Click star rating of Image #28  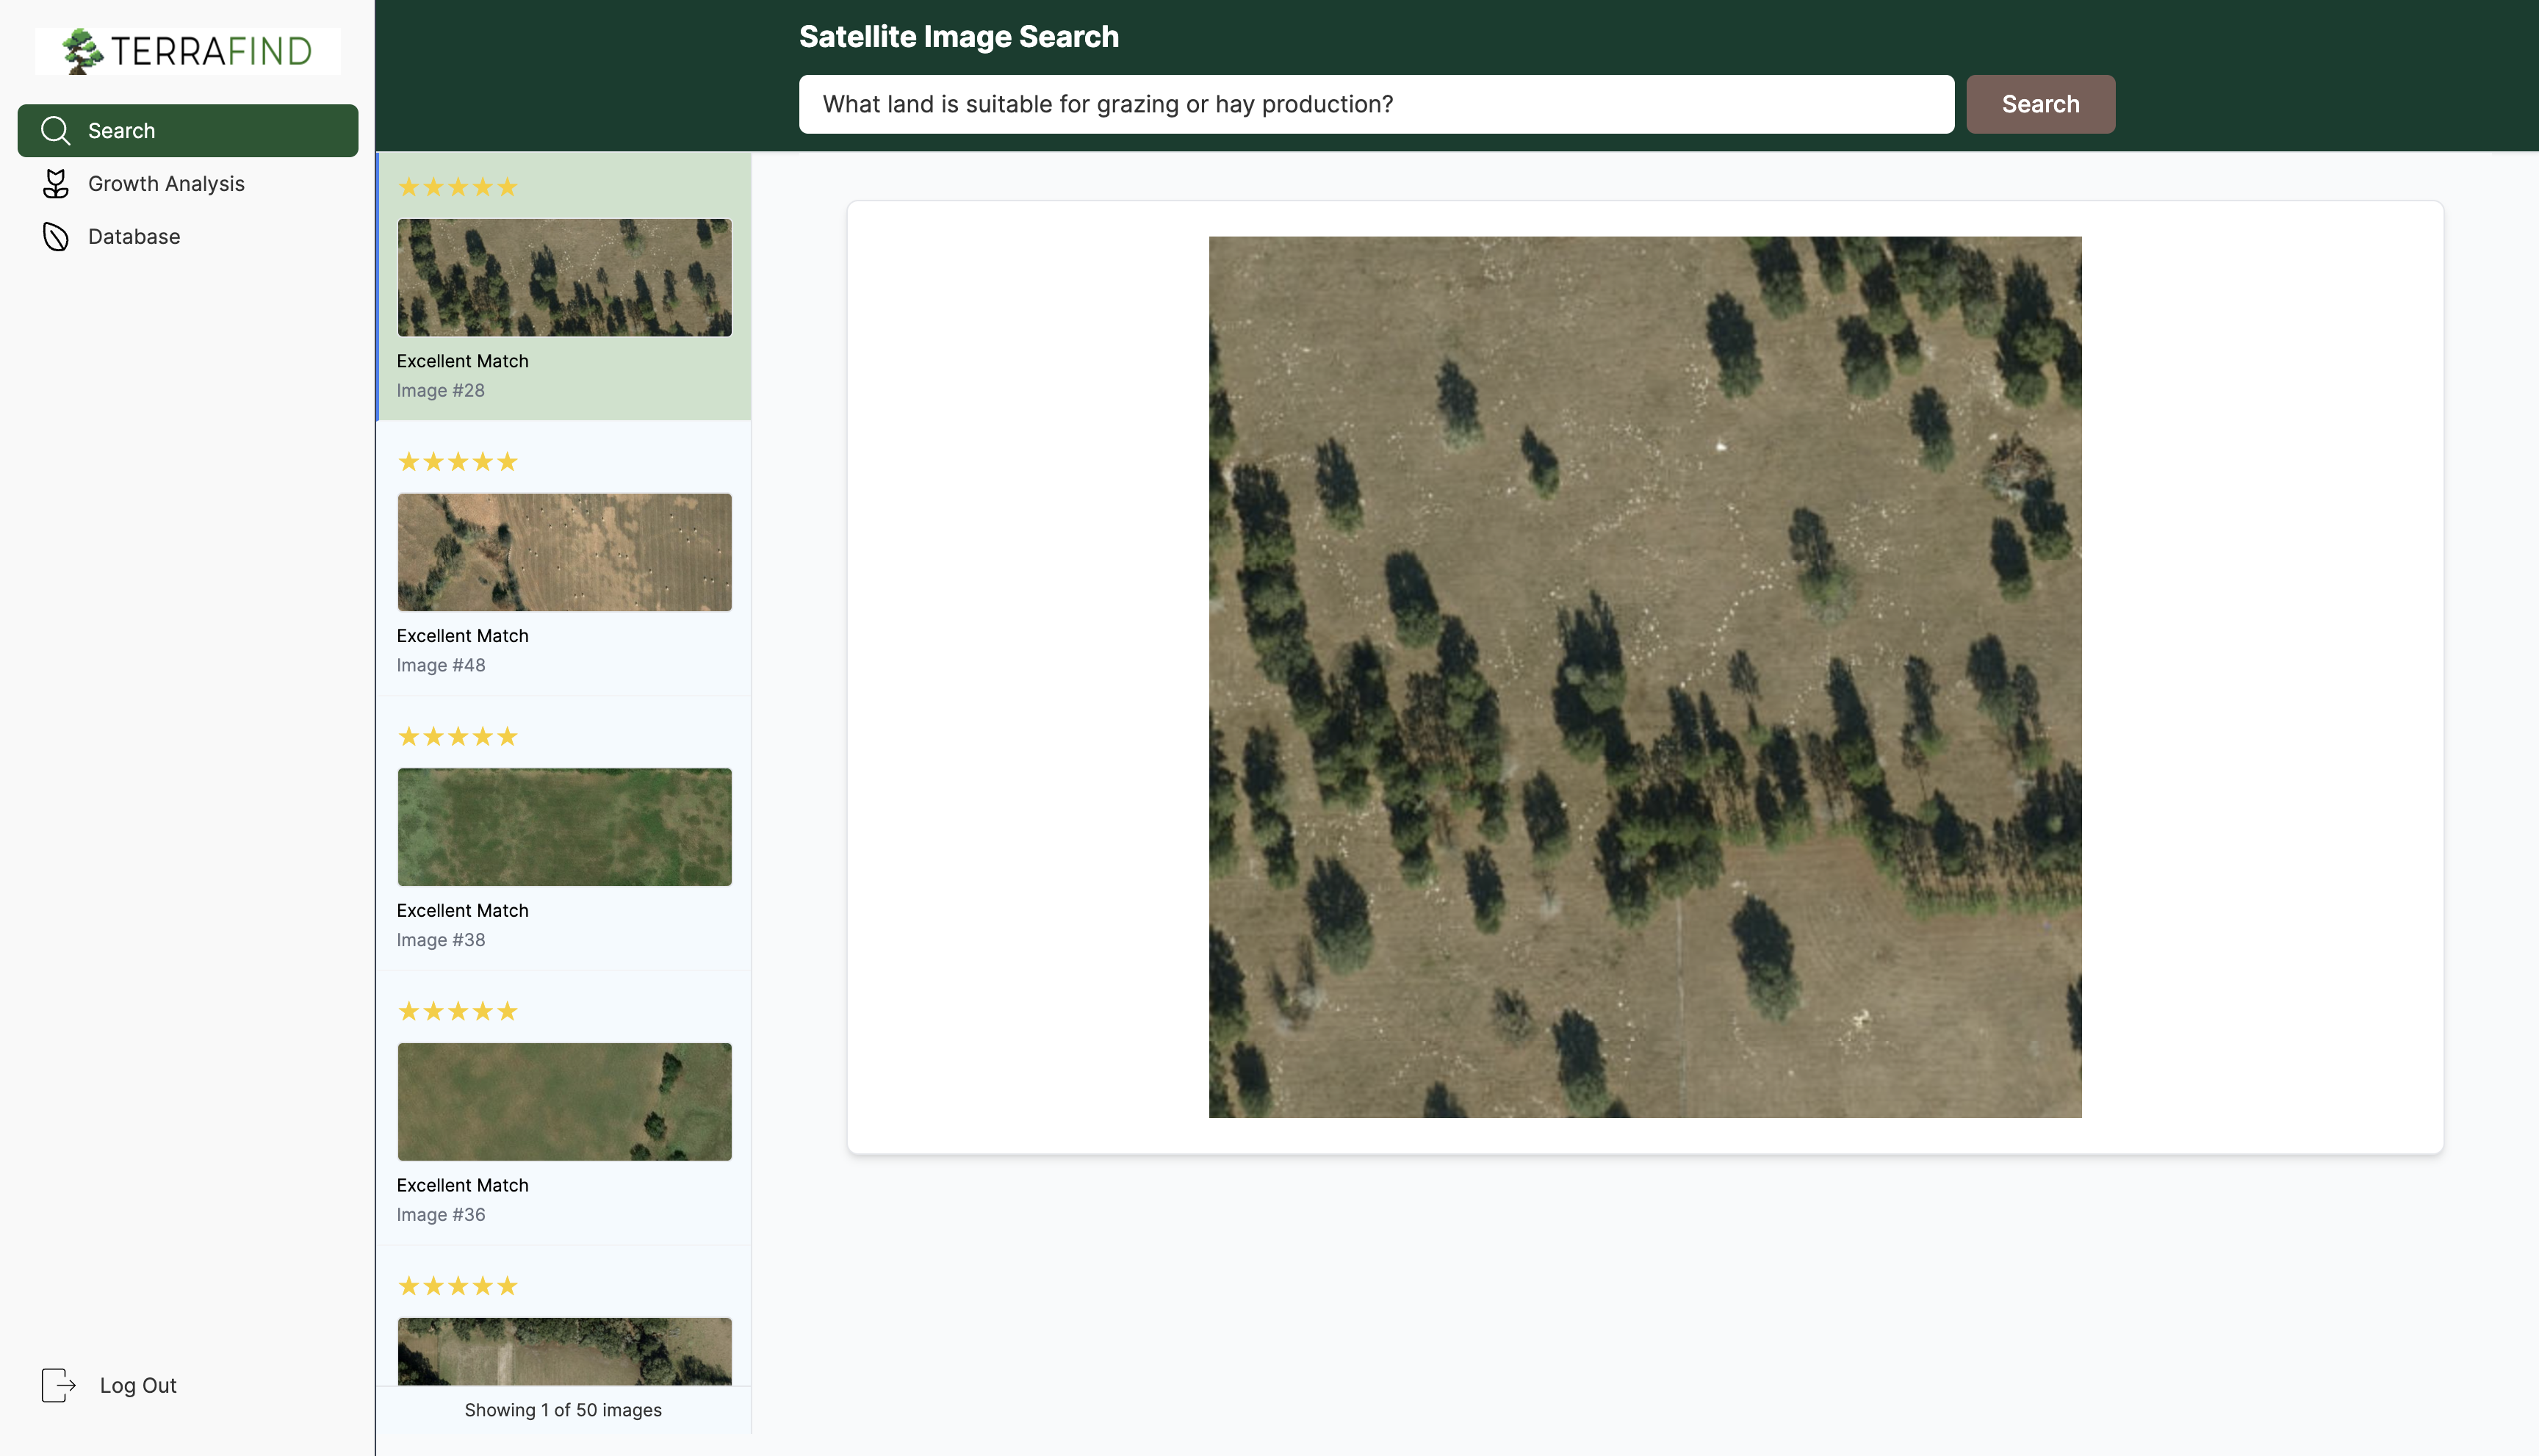click(x=457, y=187)
